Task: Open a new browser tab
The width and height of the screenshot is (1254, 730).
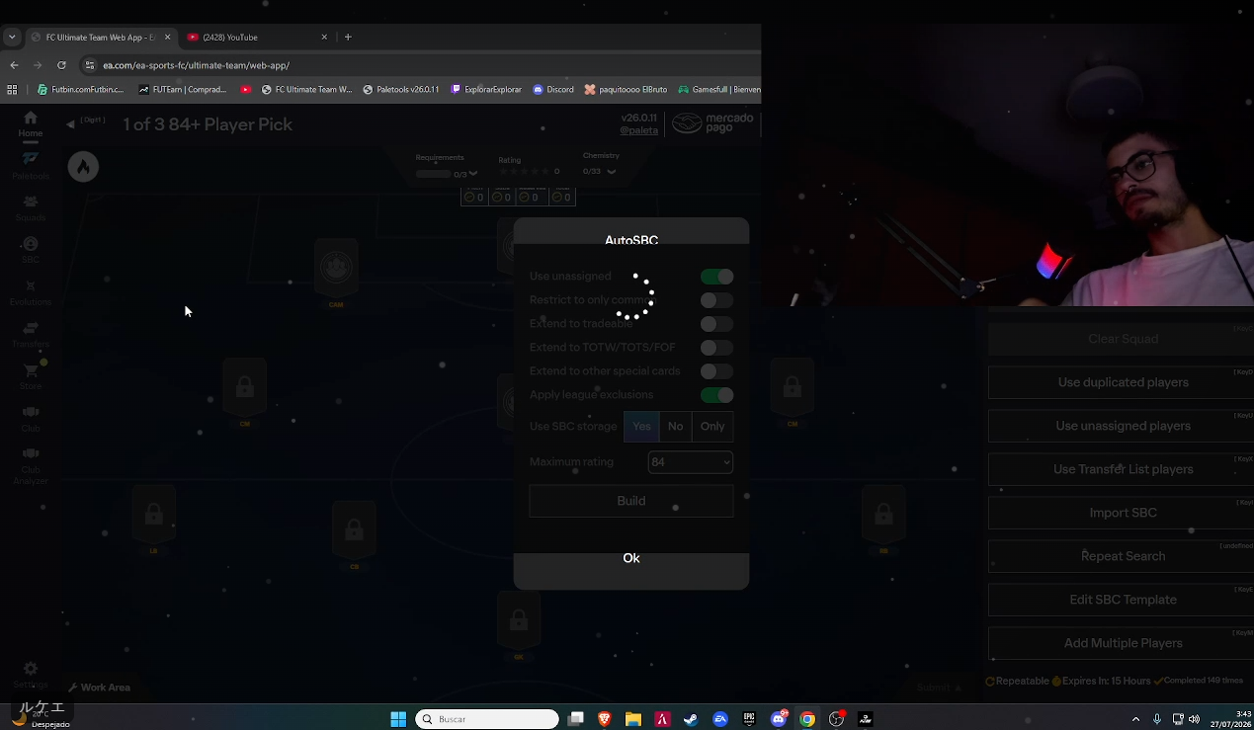Action: pos(348,38)
